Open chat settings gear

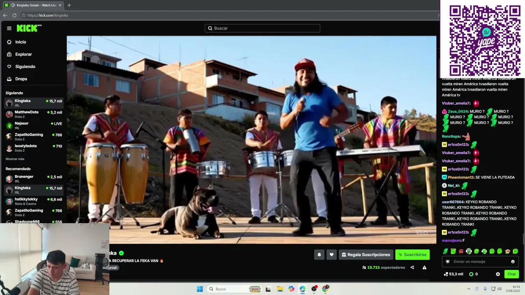[x=498, y=274]
